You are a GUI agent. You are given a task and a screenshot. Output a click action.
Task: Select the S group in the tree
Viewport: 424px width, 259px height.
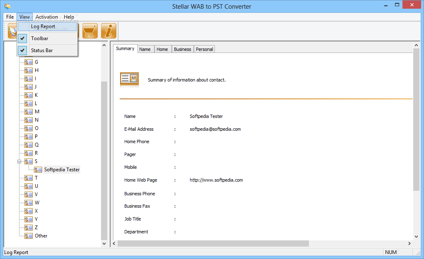coord(36,161)
